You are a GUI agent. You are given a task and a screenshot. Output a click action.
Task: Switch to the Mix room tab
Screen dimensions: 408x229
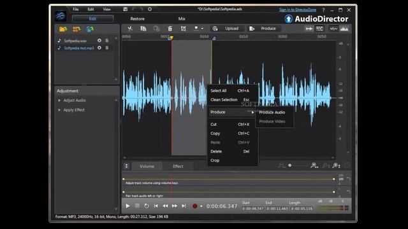(182, 18)
